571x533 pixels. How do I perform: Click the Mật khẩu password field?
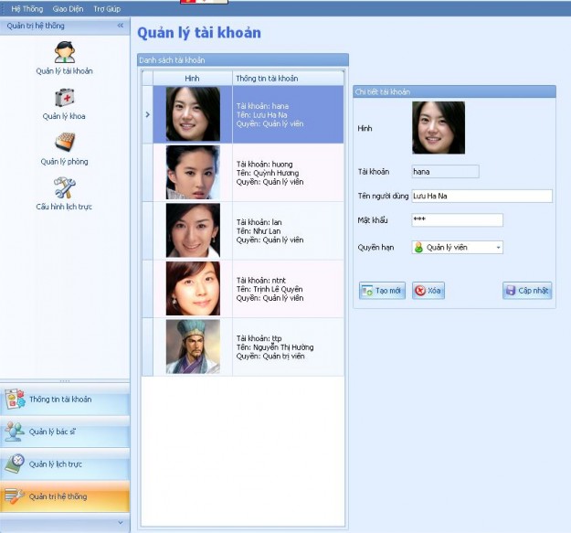point(457,220)
